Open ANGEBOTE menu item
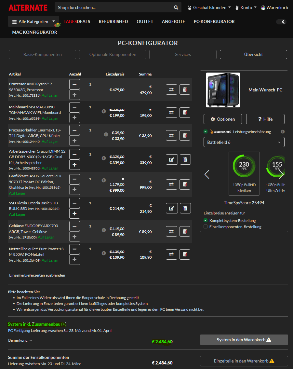The height and width of the screenshot is (369, 293). 173,21
